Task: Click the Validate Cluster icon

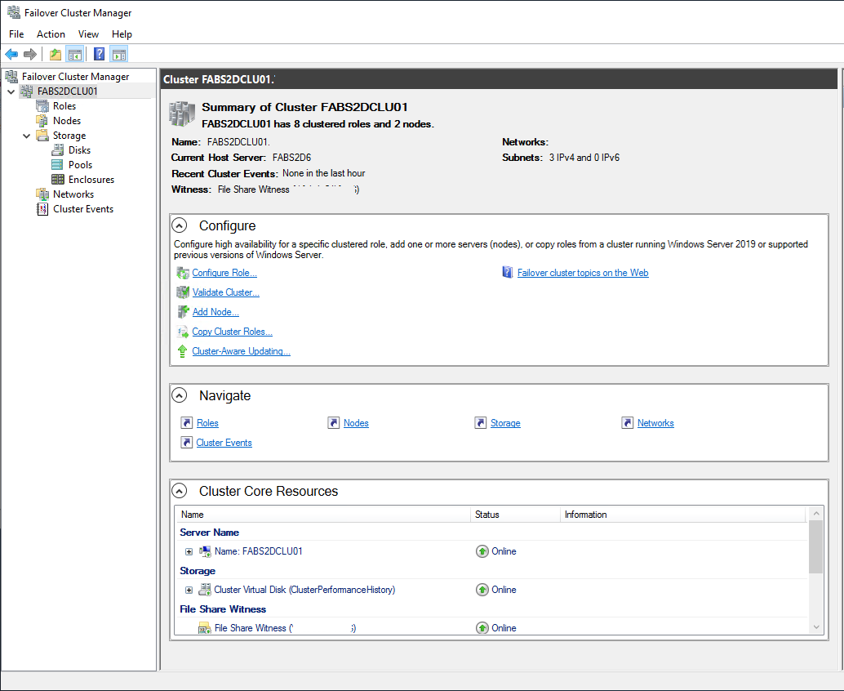Action: click(x=183, y=292)
